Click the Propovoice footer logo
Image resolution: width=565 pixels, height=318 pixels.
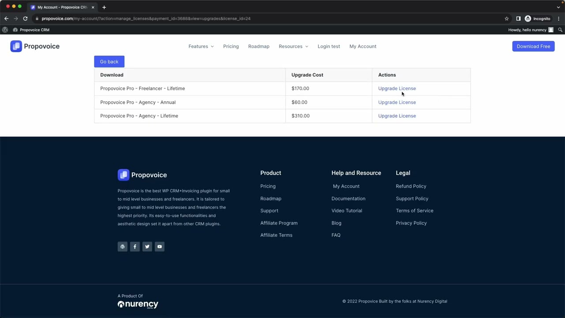tap(142, 175)
